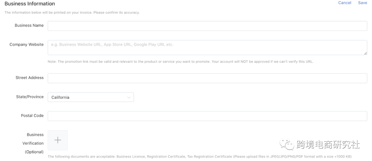
Task: Click the chevron arrow in State/Province field
Action: point(129,97)
